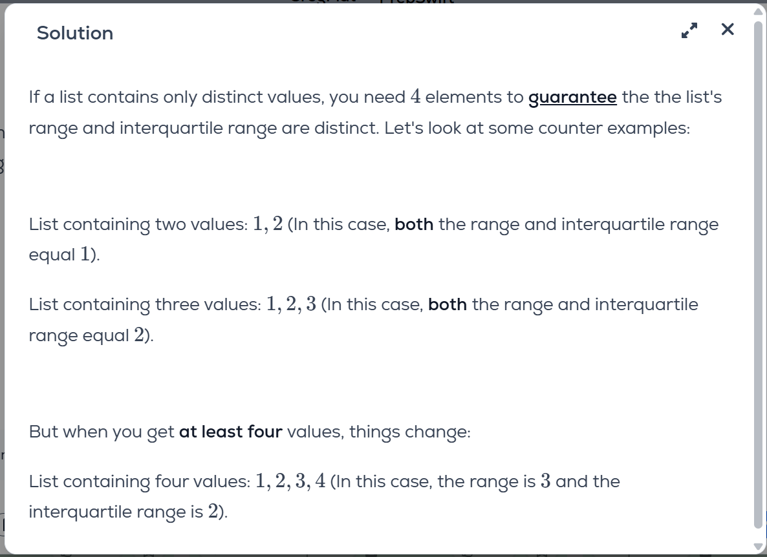Viewport: 767px width, 557px height.
Task: Click the value 1 after "equal"
Action: (x=85, y=255)
